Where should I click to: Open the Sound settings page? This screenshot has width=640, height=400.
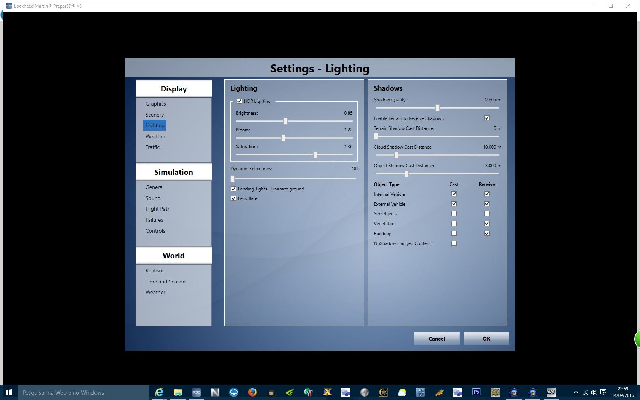[153, 198]
